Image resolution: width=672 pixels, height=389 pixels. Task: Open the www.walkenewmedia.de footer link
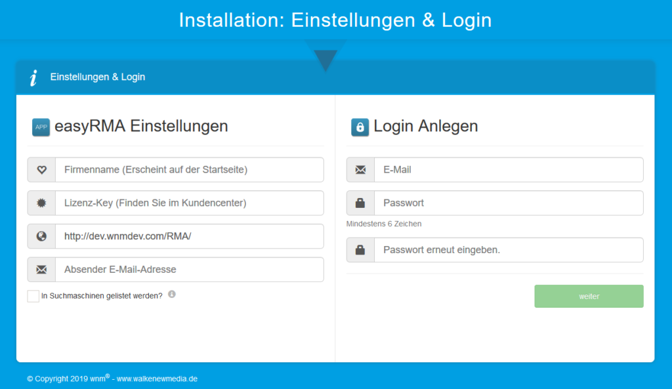pos(157,379)
